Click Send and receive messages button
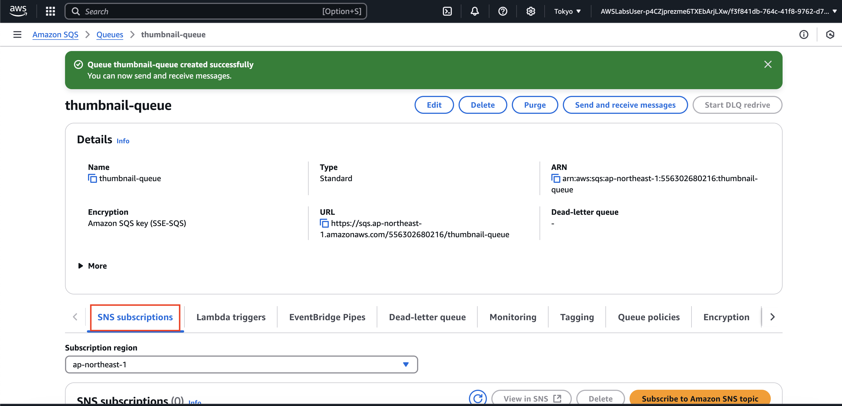This screenshot has width=842, height=406. click(x=625, y=105)
